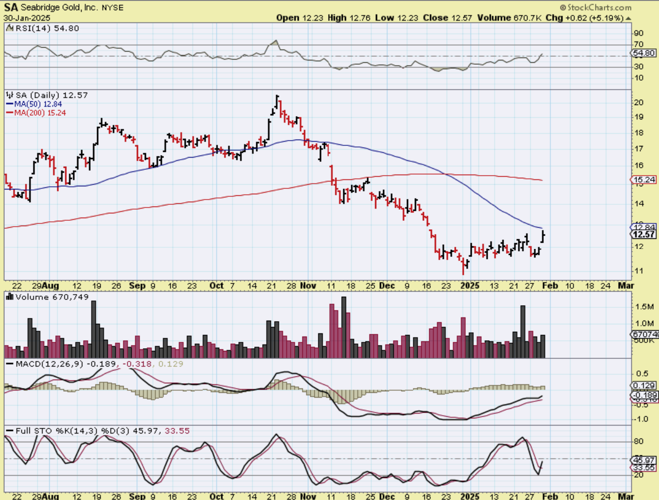
Task: Click the red MA(200) legend line swatch
Action: [9, 113]
